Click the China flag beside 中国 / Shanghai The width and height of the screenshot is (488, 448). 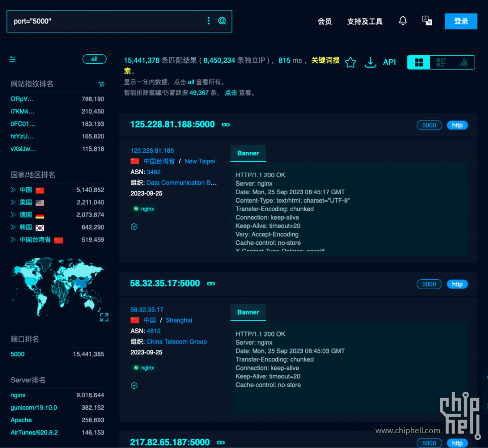(x=135, y=320)
